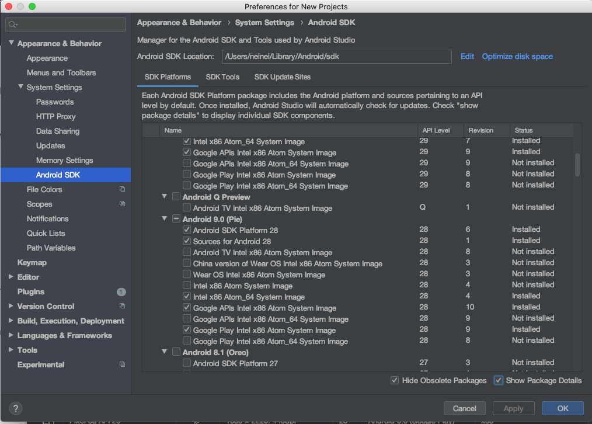Expand the Tools settings section
The width and height of the screenshot is (592, 424).
[11, 350]
